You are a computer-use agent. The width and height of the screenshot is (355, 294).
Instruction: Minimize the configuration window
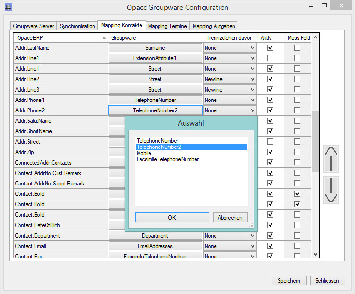coord(311,6)
